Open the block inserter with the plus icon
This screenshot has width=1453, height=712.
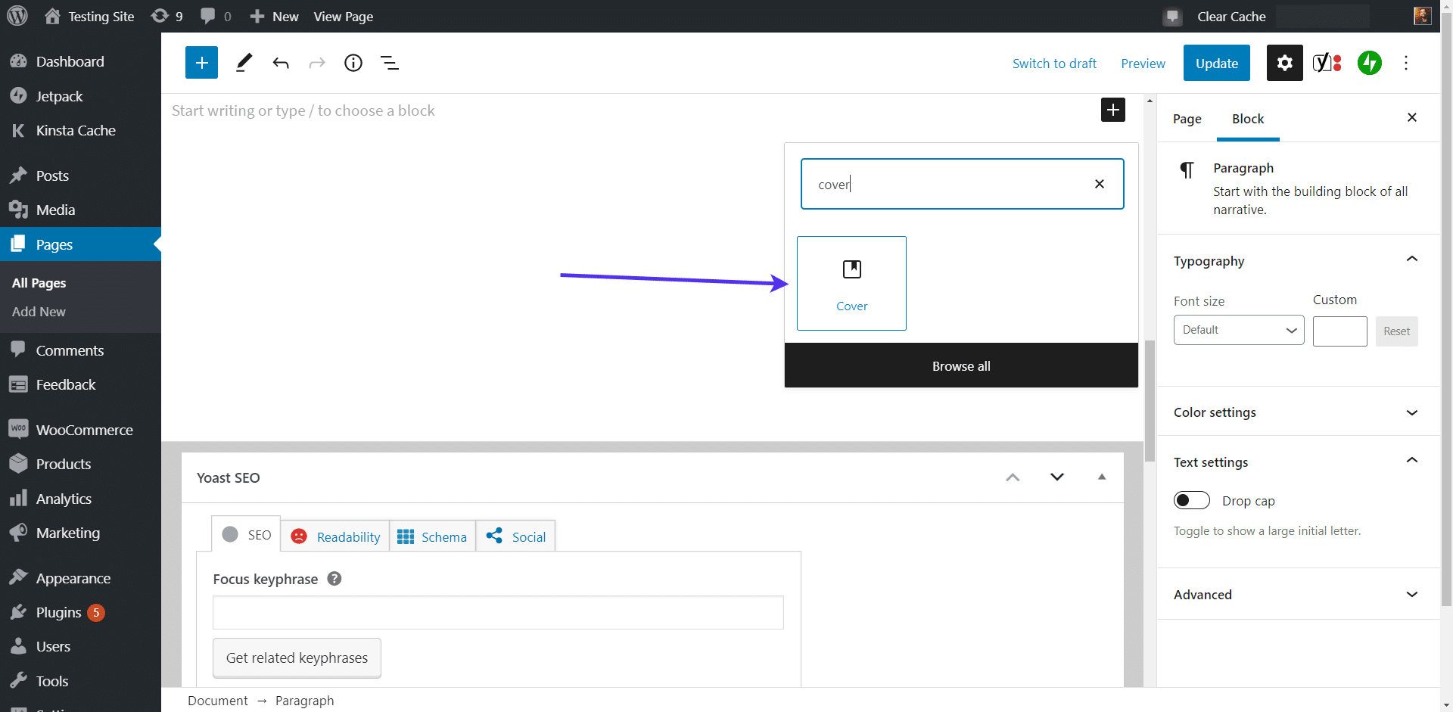point(201,63)
